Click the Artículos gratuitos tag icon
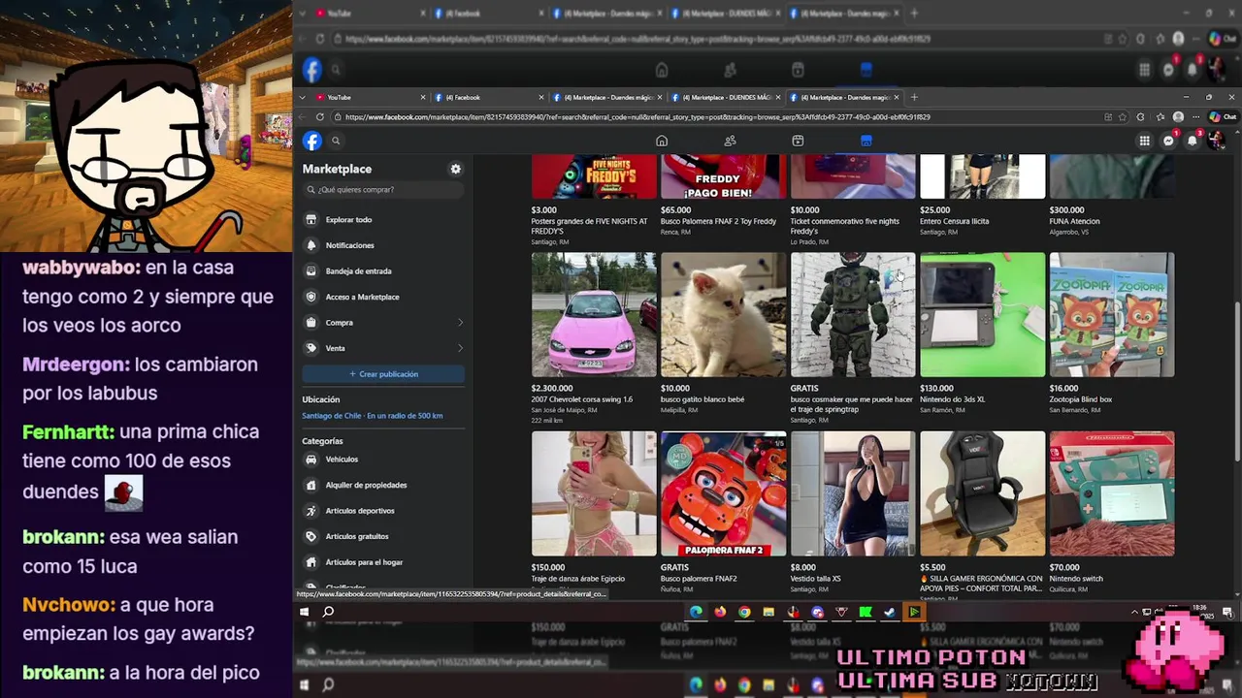 pos(310,536)
